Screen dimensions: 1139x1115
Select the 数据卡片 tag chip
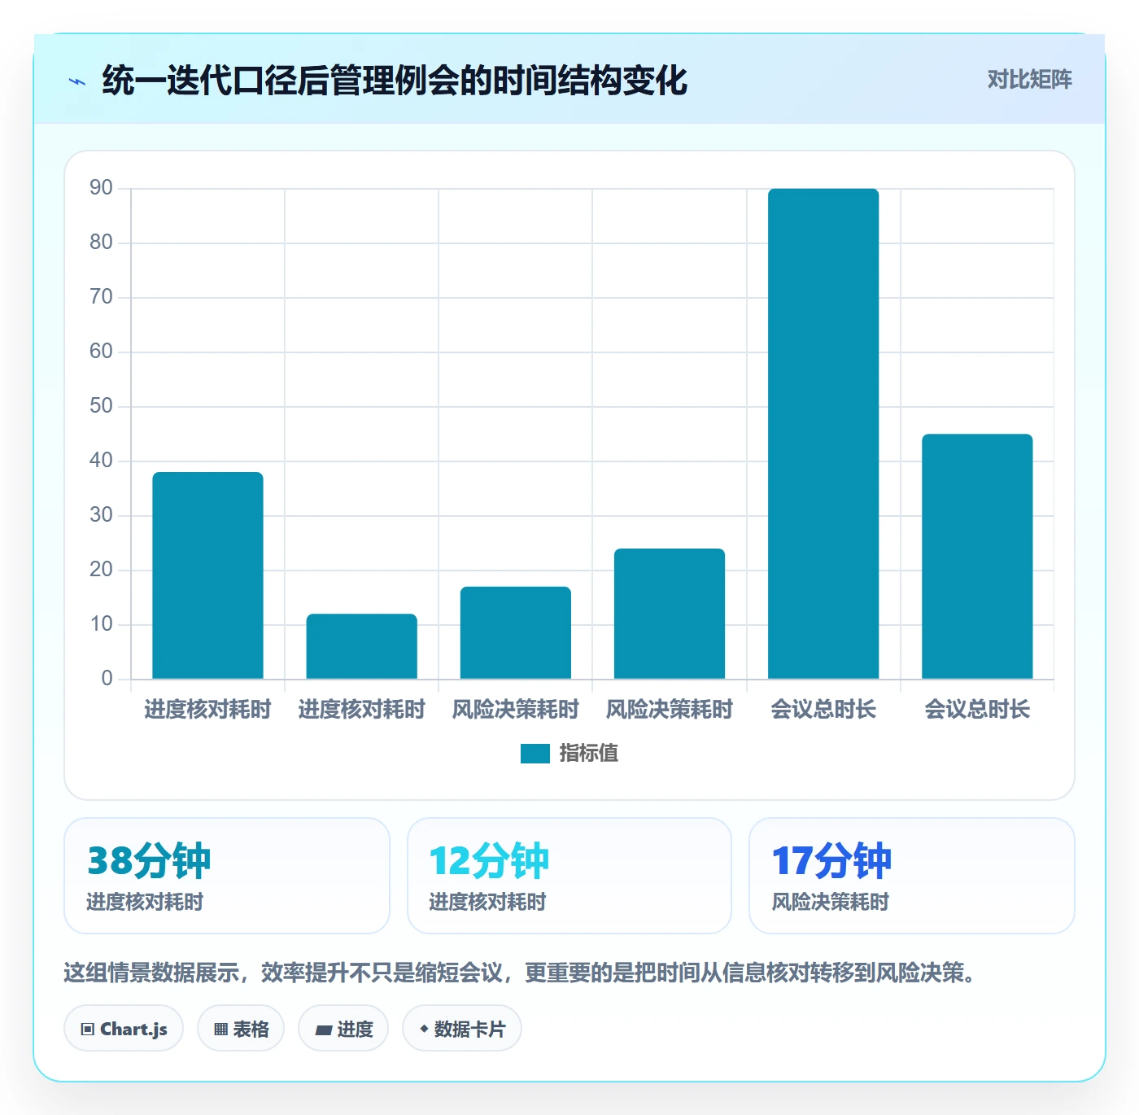(462, 1029)
